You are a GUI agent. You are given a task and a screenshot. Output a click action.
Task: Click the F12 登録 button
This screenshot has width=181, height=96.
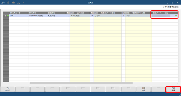(173, 89)
